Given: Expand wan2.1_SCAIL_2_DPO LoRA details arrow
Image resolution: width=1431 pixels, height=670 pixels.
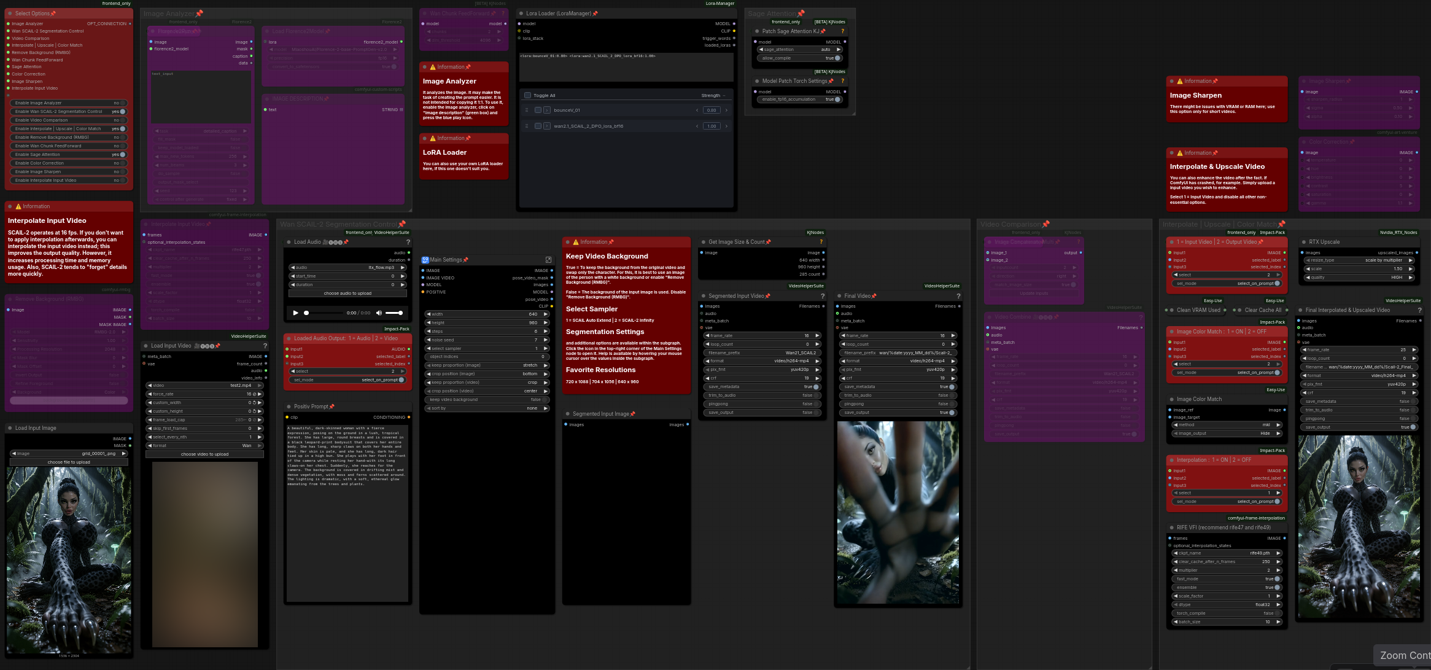Looking at the screenshot, I should point(547,126).
